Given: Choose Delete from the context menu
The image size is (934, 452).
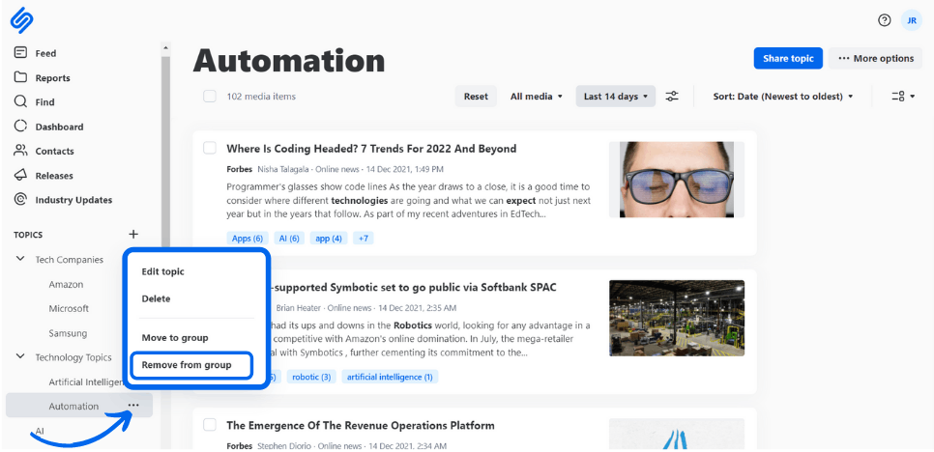Looking at the screenshot, I should [156, 298].
